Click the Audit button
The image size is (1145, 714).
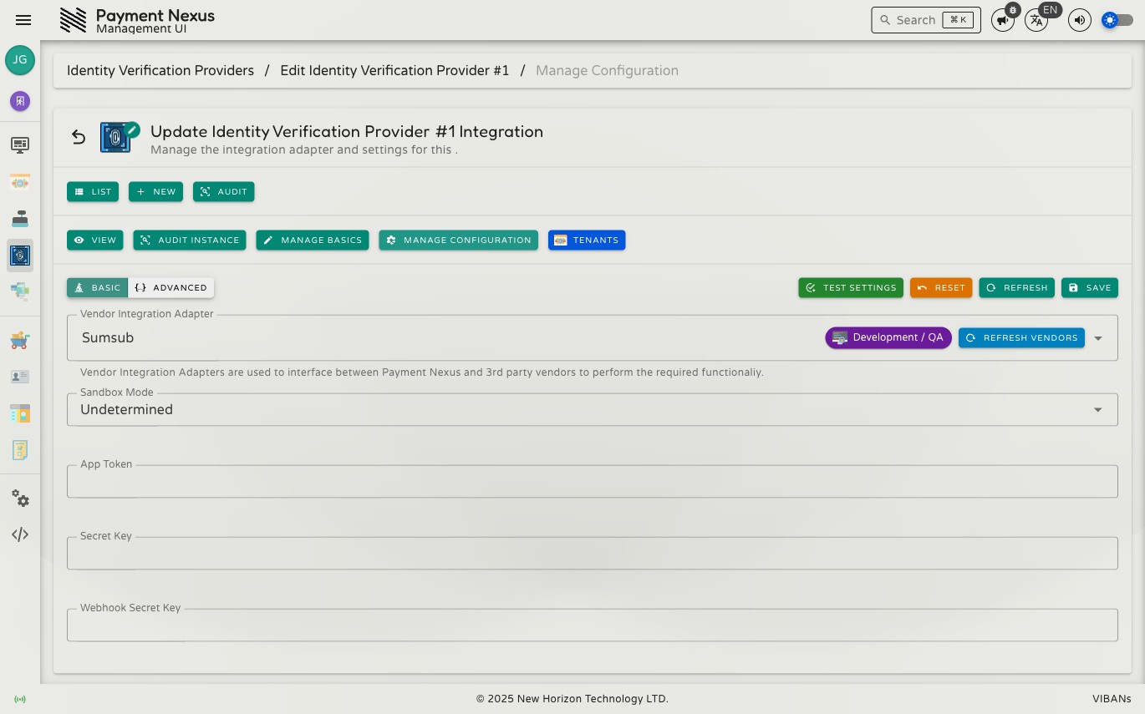coord(224,191)
